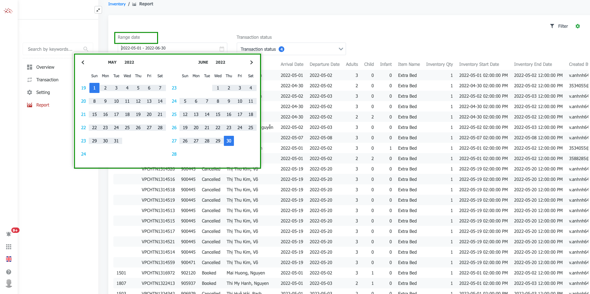Select May 15 in the calendar
The image size is (590, 294).
coord(94,114)
